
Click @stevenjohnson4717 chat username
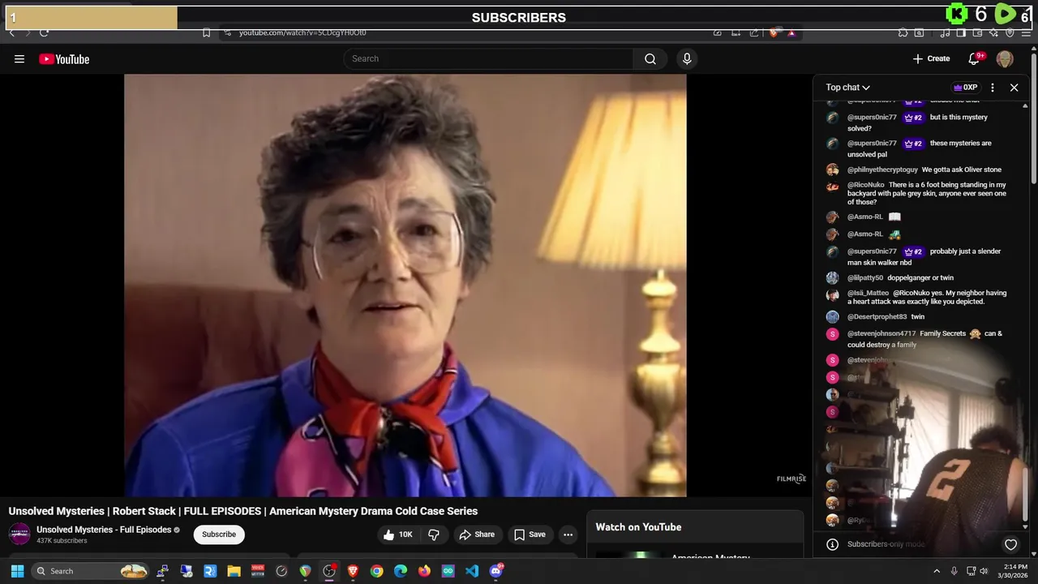[x=881, y=333]
